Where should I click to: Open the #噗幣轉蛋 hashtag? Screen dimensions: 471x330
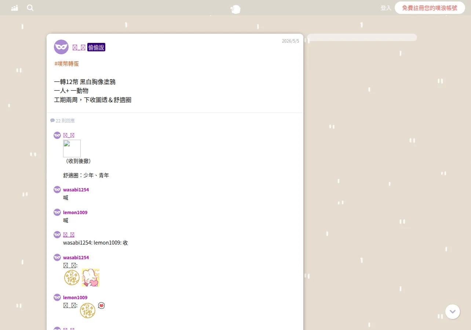(x=67, y=63)
